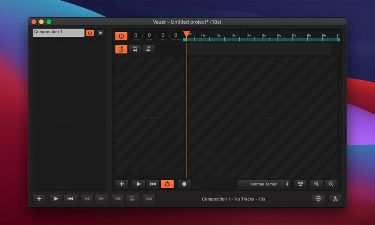Jump to the next cue

[148, 49]
